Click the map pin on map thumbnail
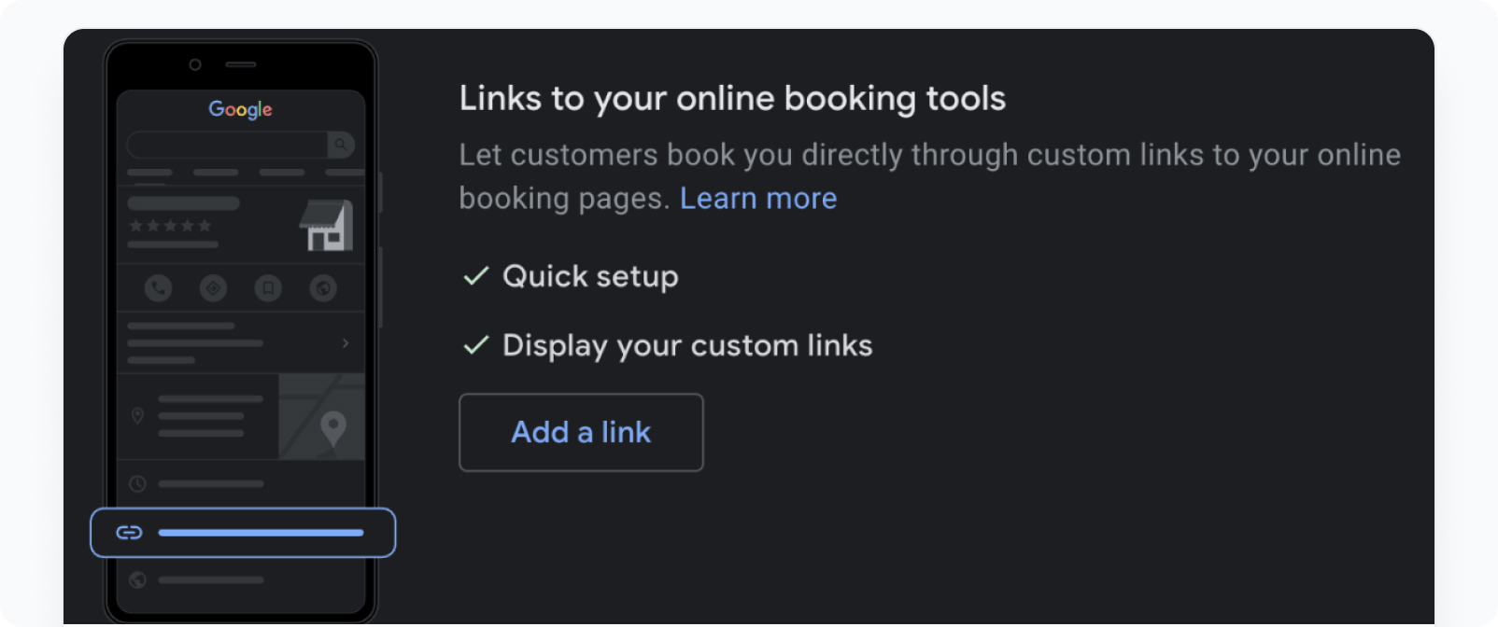 tap(332, 428)
